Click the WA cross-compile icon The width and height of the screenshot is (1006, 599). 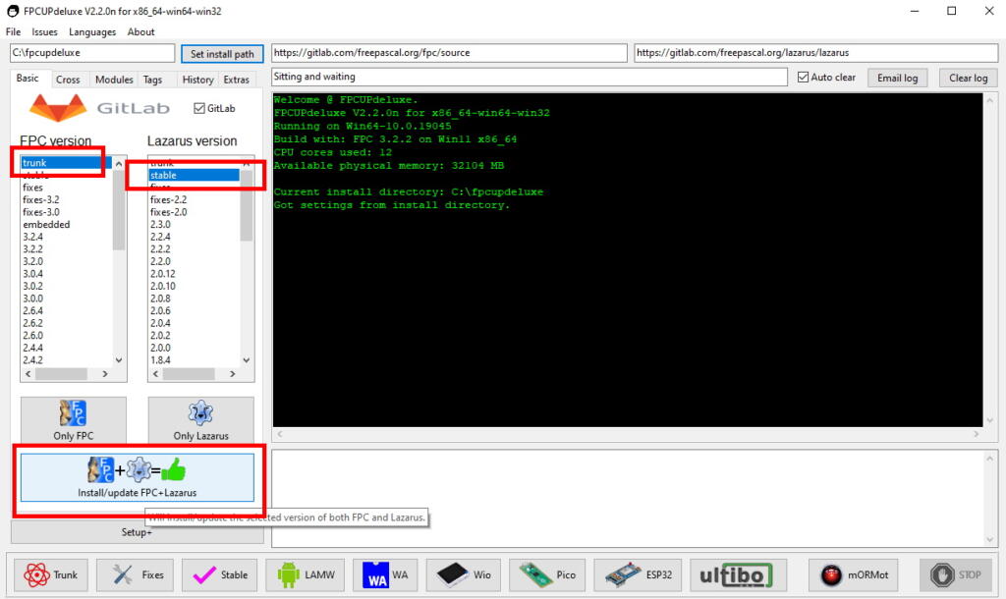point(384,574)
